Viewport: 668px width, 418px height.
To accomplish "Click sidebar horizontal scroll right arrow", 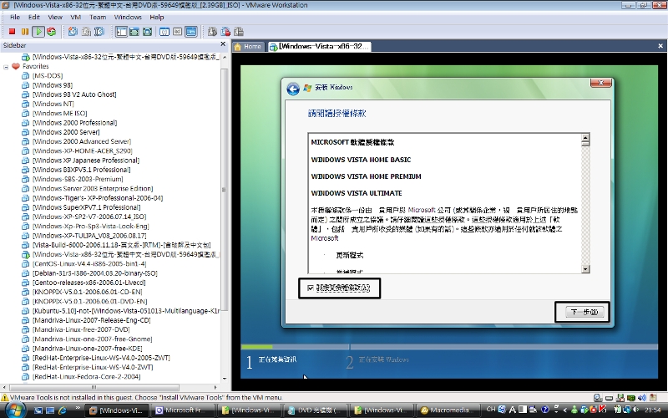I will (x=215, y=387).
